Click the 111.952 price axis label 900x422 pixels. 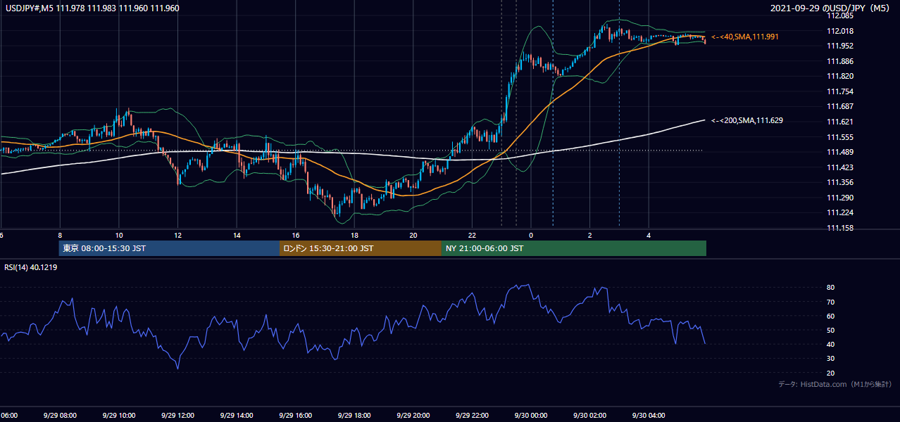840,46
